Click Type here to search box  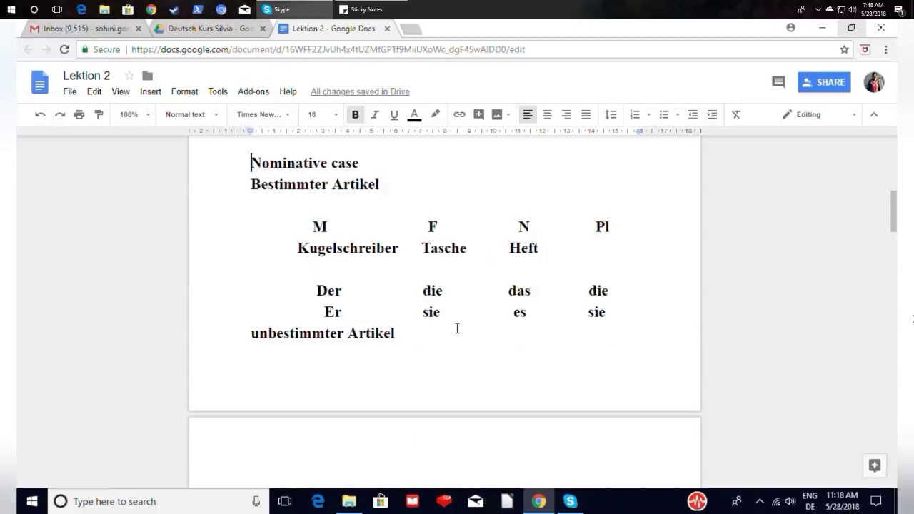click(x=157, y=501)
